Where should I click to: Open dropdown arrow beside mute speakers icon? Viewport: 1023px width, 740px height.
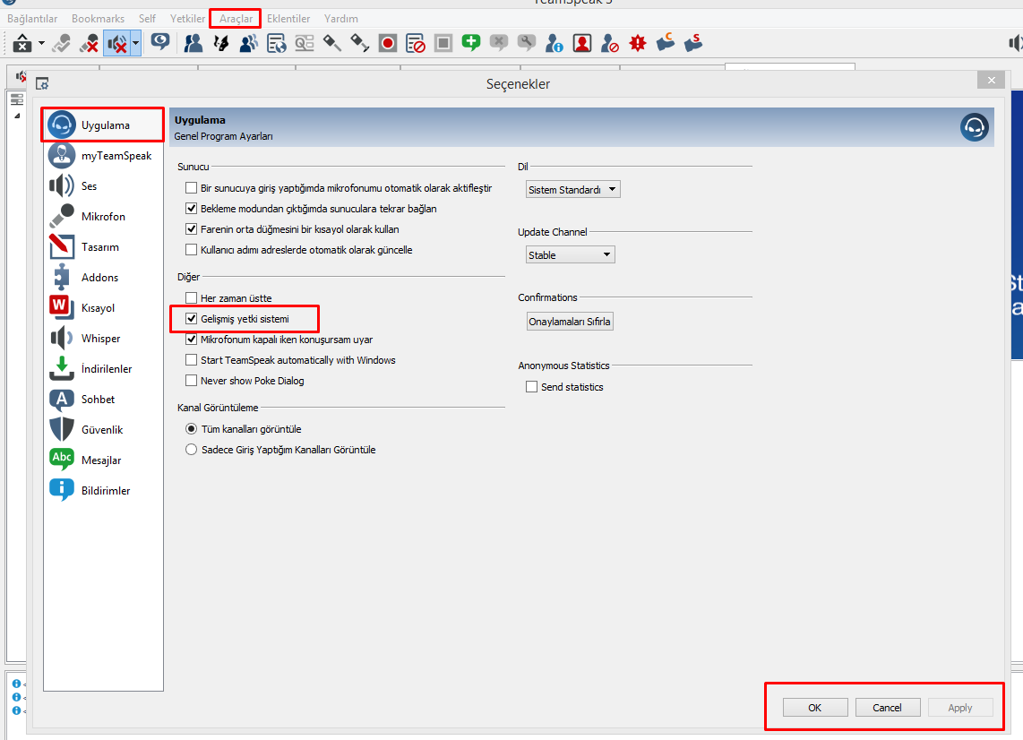[135, 43]
